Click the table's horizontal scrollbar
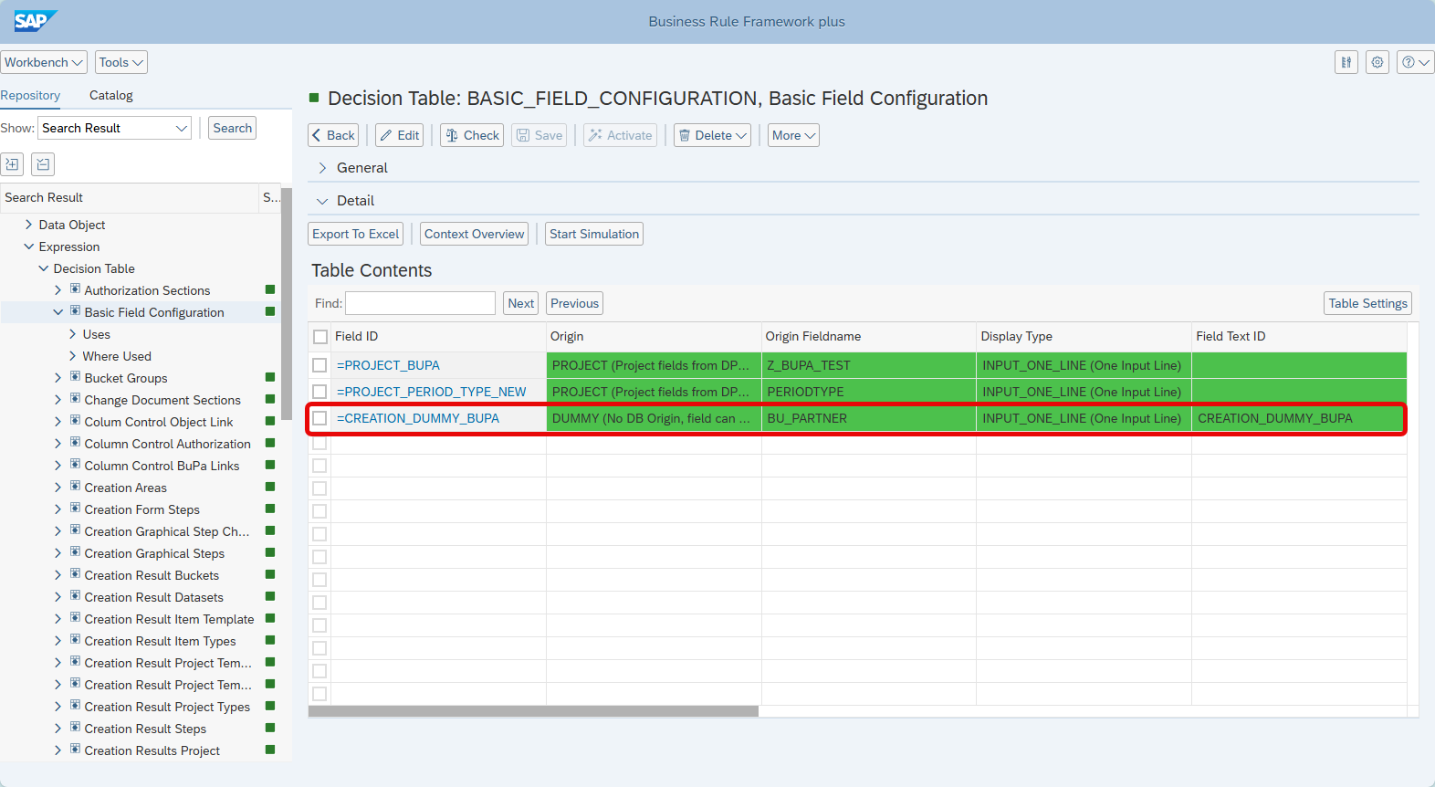Screen dimensions: 1435x787 533,711
